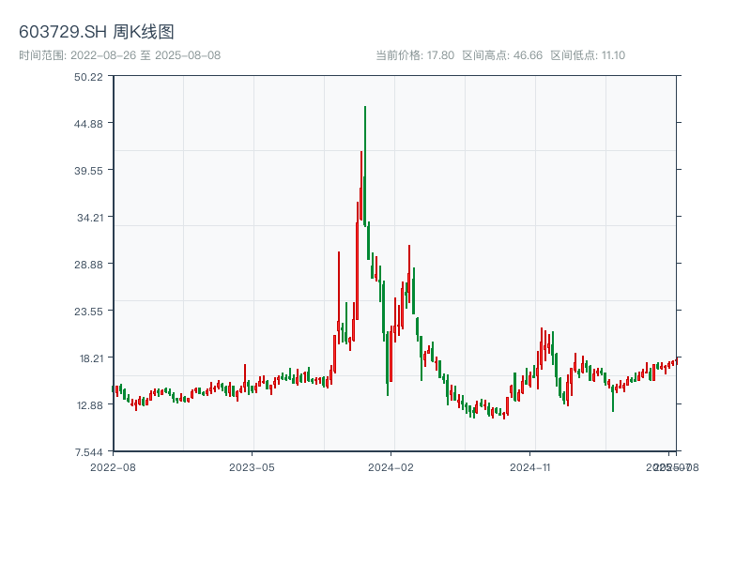Screen dimensions: 751x563
Task: Click the chart title 603729.SH 周K线图
Action: pyautogui.click(x=97, y=32)
